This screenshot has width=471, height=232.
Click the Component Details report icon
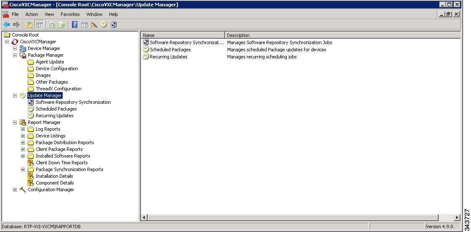pos(31,183)
